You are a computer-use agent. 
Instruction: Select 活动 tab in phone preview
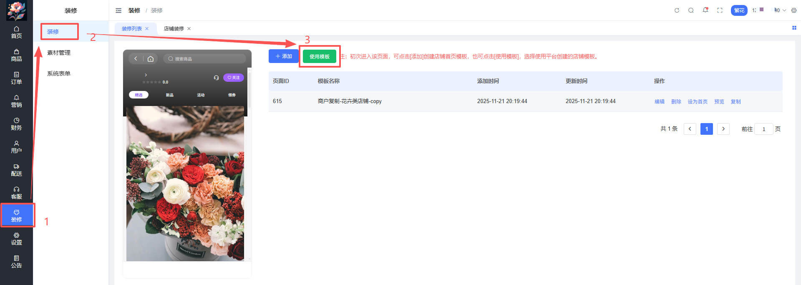pos(201,95)
